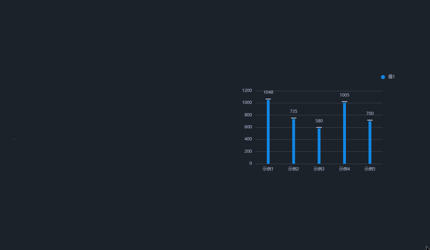
Task: Click the 示例3 axis label
Action: (x=319, y=169)
